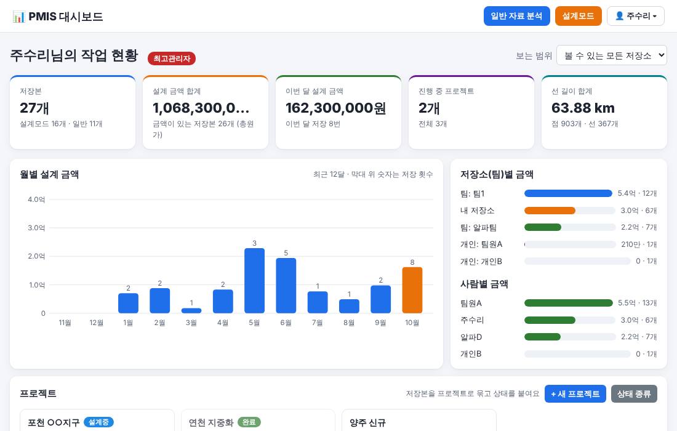
Task: Switch to 설계모드
Action: 578,16
